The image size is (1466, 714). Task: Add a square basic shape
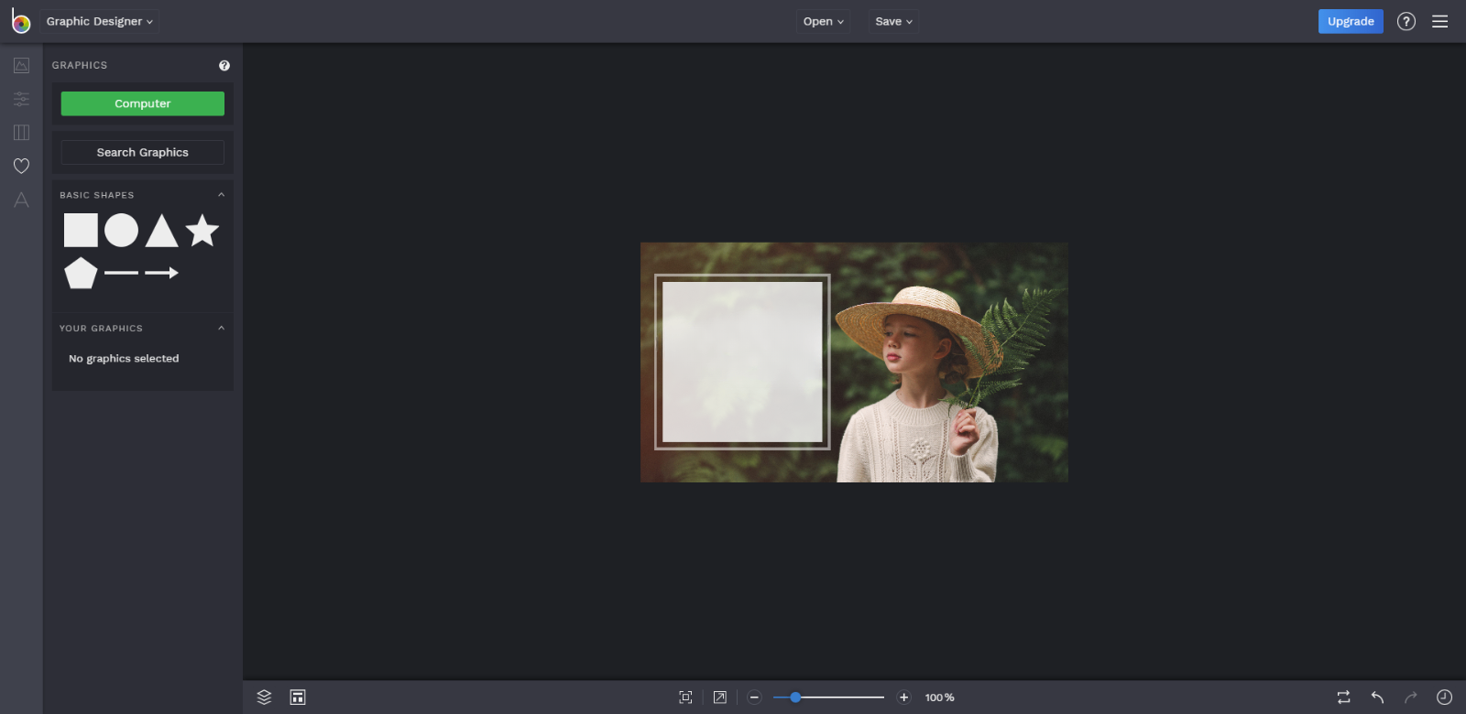coord(81,231)
